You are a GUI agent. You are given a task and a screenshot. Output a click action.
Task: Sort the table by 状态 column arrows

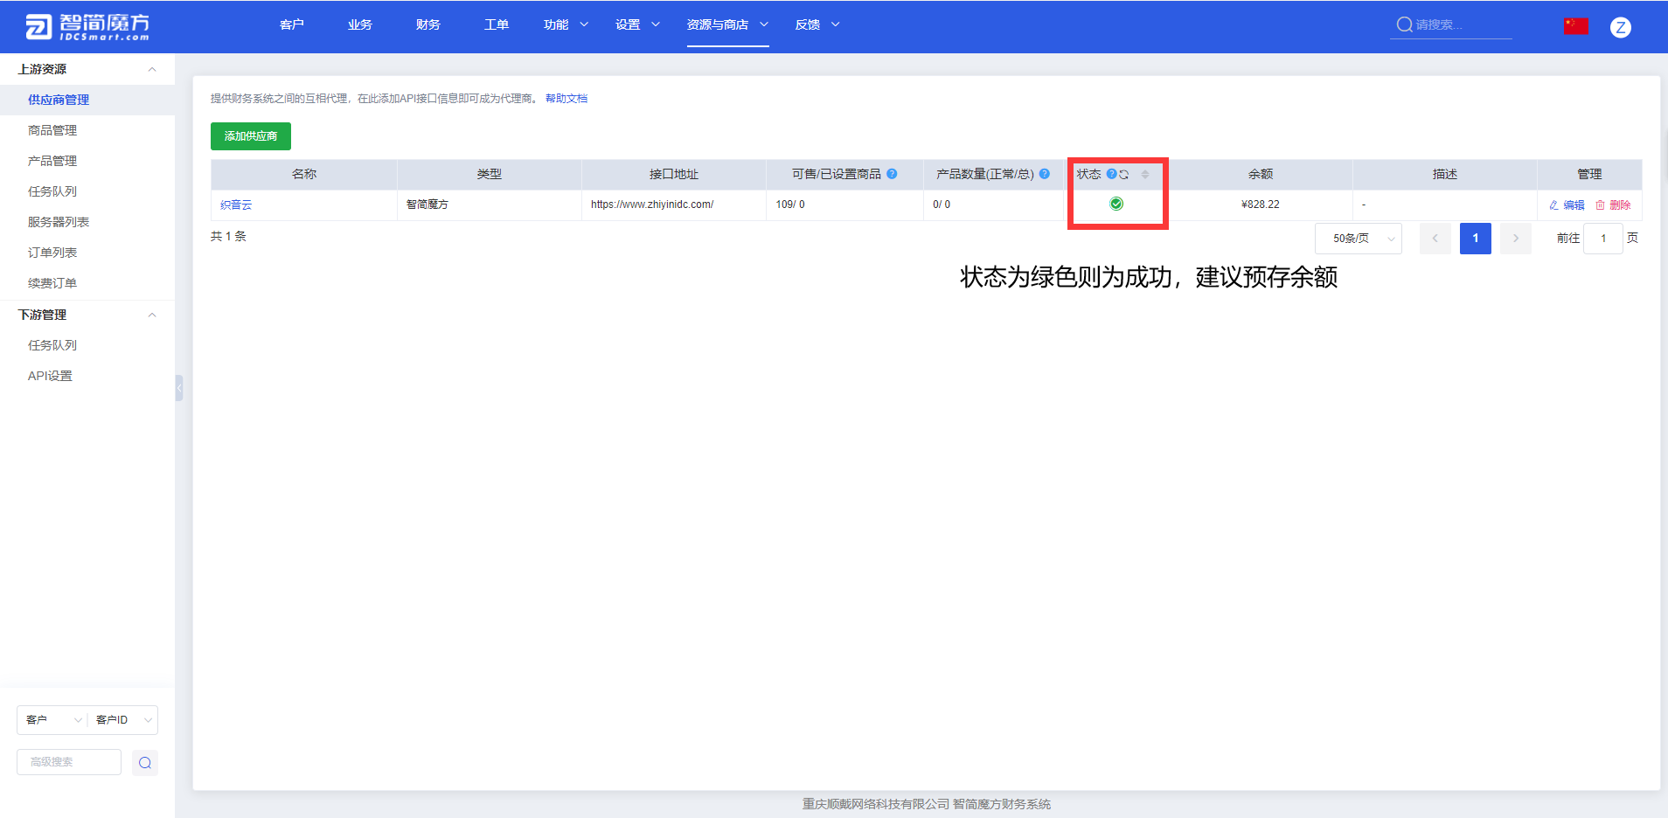pyautogui.click(x=1145, y=175)
